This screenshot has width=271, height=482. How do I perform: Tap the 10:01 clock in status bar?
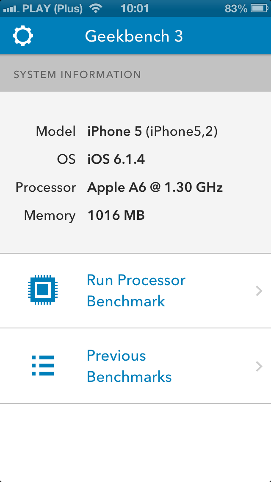pos(135,8)
